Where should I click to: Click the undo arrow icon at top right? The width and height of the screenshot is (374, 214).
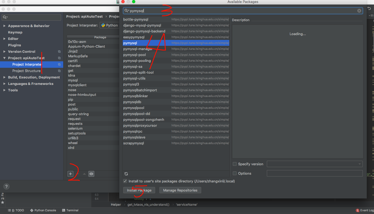coord(369,8)
